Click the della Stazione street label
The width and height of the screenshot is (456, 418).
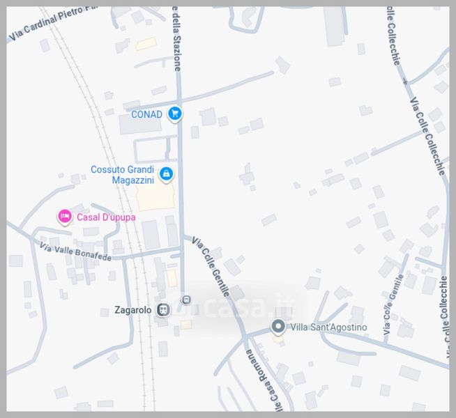pyautogui.click(x=177, y=39)
